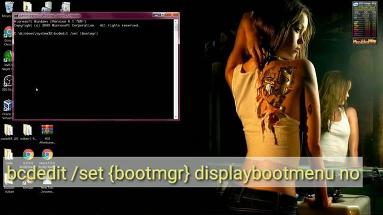Viewport: 383px width, 215px height.
Task: Select the New Text Document label
Action: tap(47, 189)
